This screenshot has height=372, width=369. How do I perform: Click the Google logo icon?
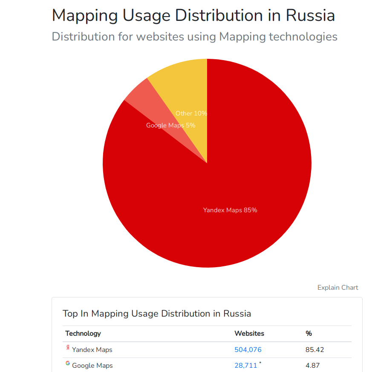click(x=68, y=363)
